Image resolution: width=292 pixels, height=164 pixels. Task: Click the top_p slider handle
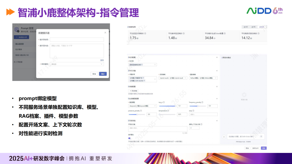(x=175, y=106)
